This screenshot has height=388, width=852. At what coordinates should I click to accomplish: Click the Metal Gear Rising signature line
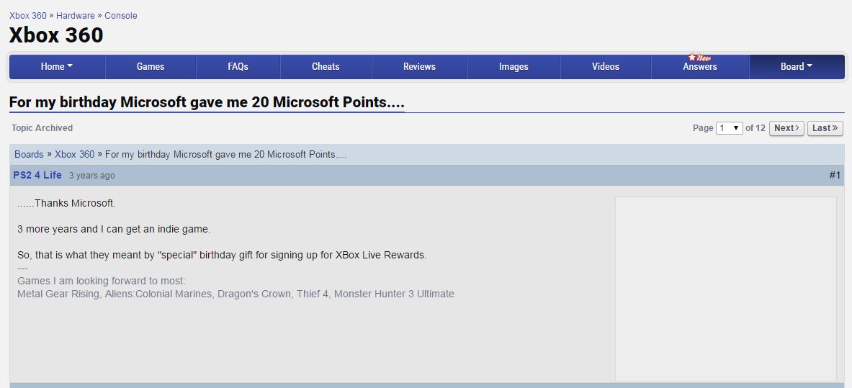click(x=236, y=294)
